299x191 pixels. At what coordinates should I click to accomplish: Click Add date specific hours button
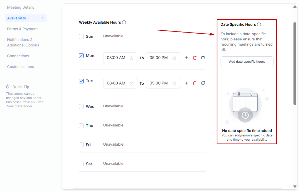247,62
